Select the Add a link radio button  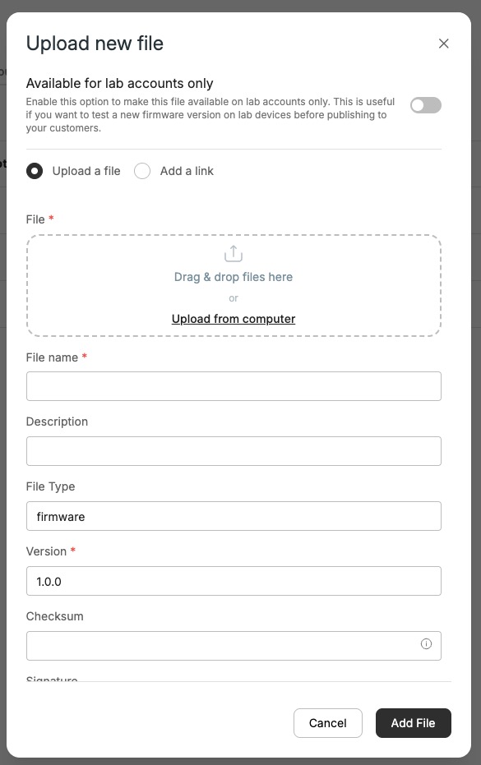tap(142, 171)
